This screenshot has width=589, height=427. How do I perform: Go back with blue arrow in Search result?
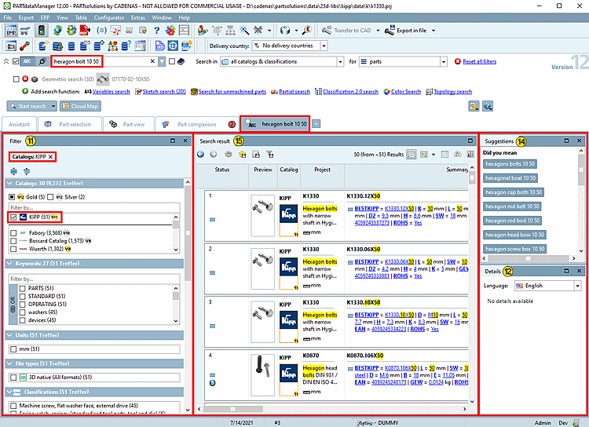[200, 155]
